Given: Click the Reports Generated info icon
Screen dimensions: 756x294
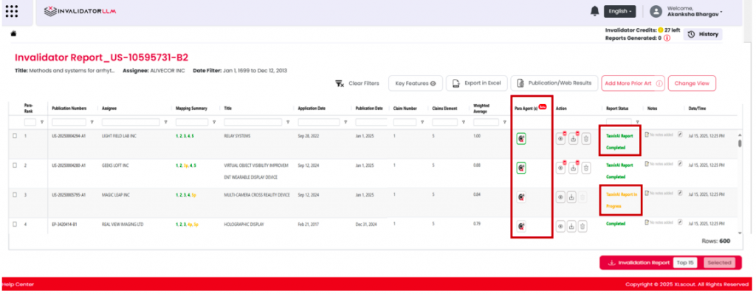Looking at the screenshot, I should click(667, 38).
